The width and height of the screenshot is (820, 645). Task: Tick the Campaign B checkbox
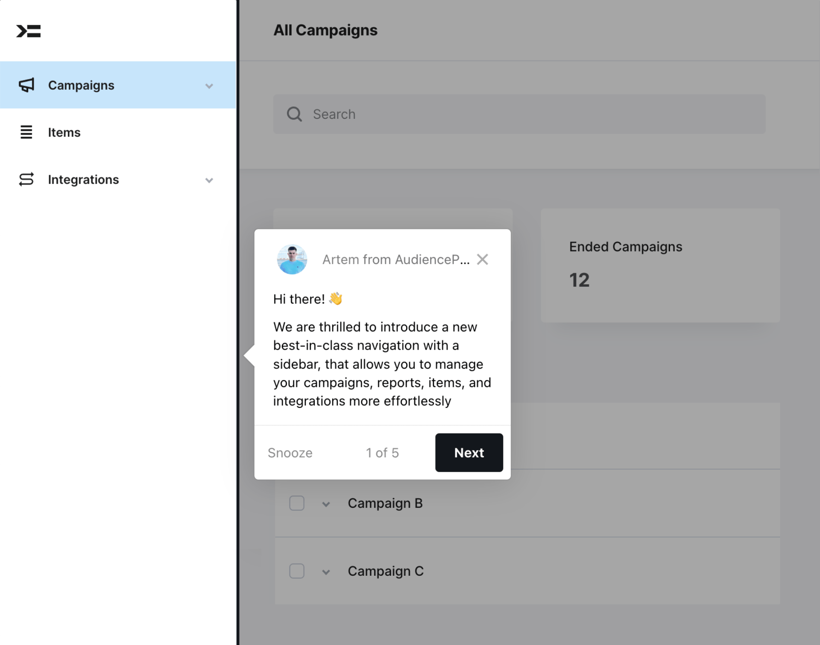pos(297,503)
